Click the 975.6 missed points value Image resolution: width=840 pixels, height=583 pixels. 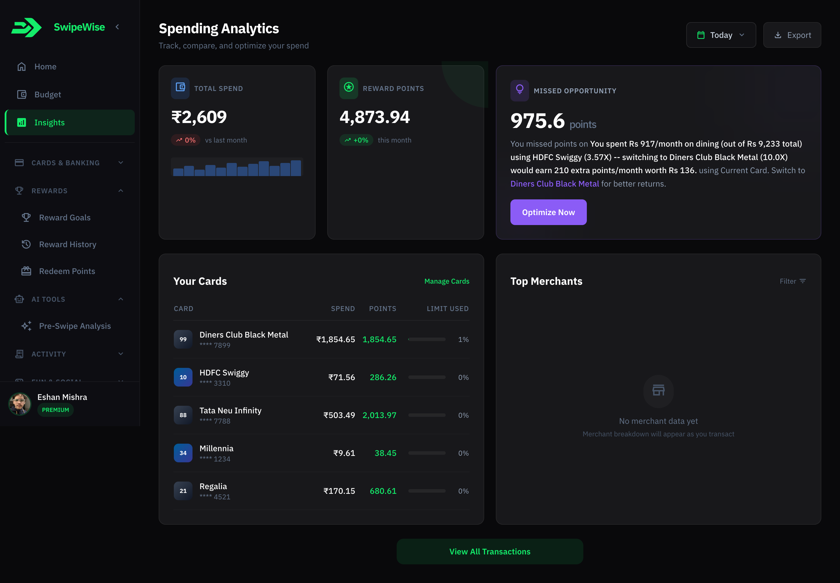click(x=537, y=121)
